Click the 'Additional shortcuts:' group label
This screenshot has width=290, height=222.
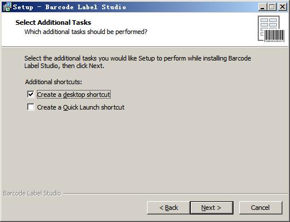tap(54, 82)
